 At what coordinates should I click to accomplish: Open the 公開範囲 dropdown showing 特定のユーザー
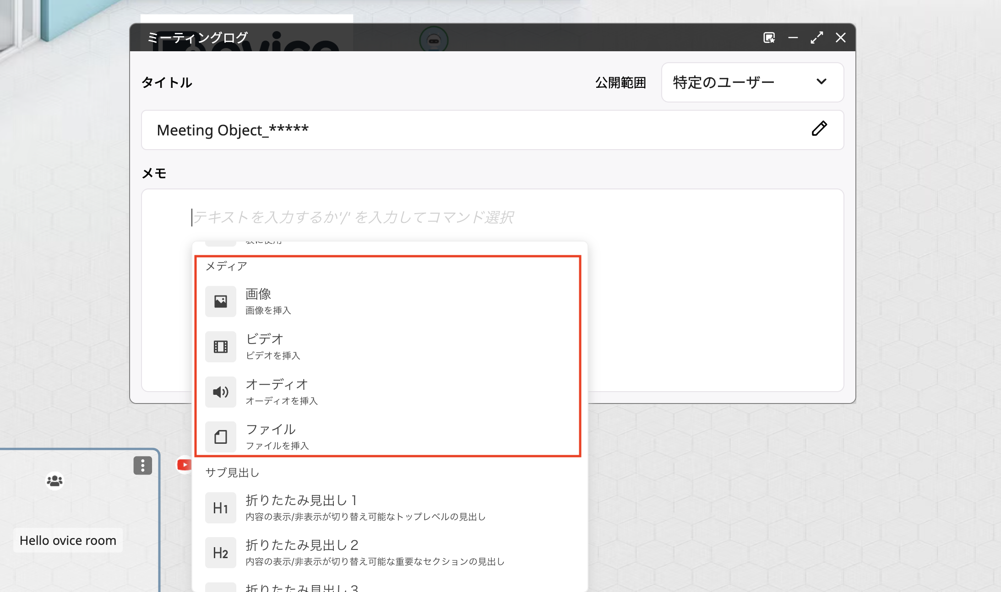tap(752, 82)
